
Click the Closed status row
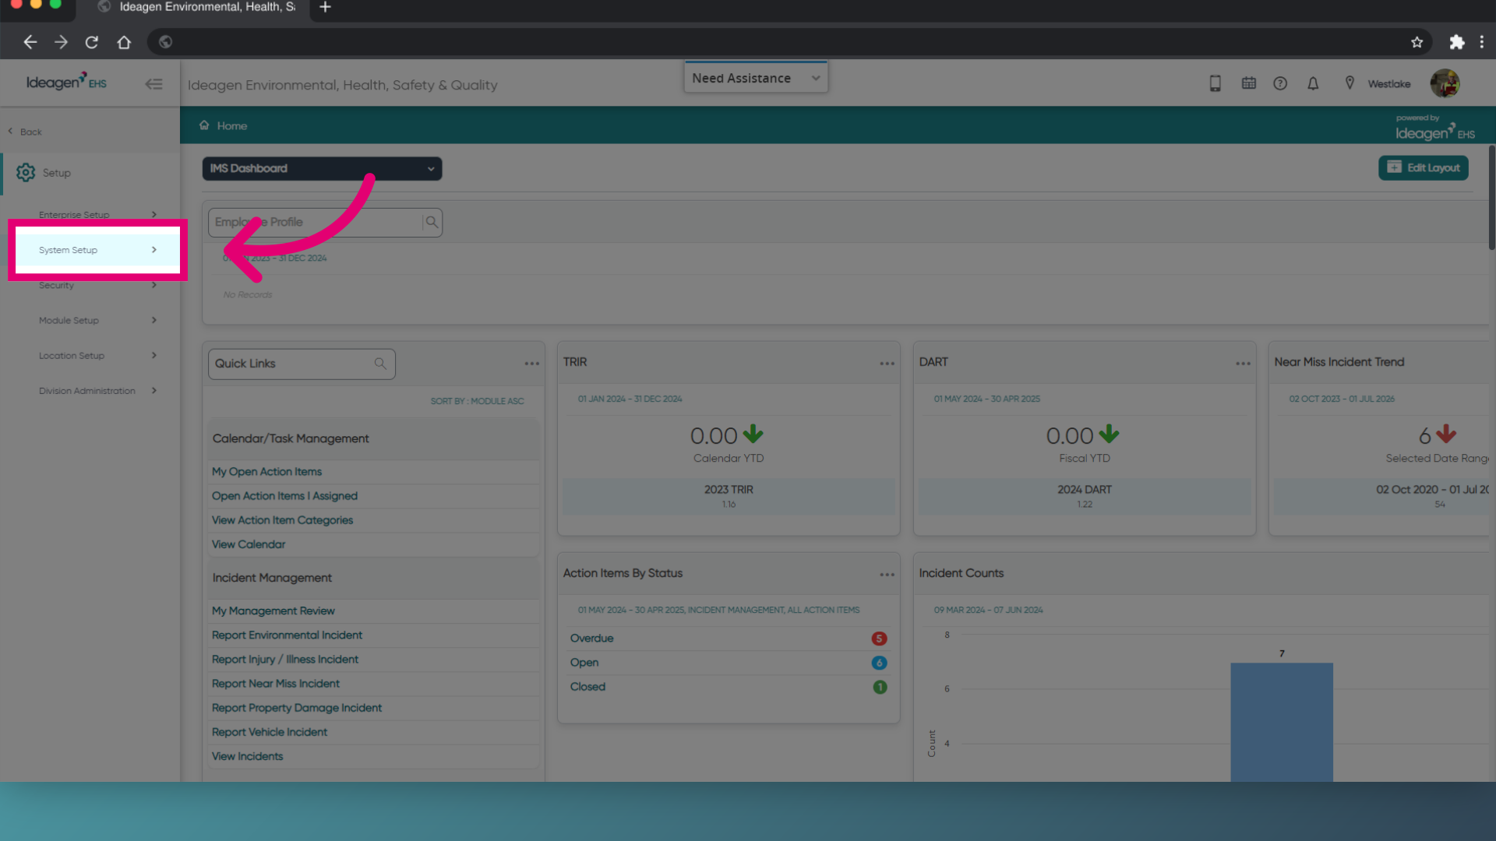[x=729, y=687]
